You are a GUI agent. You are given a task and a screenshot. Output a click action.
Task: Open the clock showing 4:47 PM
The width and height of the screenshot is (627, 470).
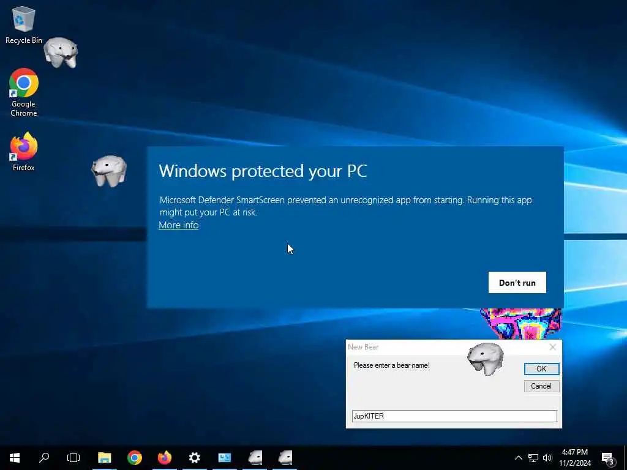pos(574,458)
